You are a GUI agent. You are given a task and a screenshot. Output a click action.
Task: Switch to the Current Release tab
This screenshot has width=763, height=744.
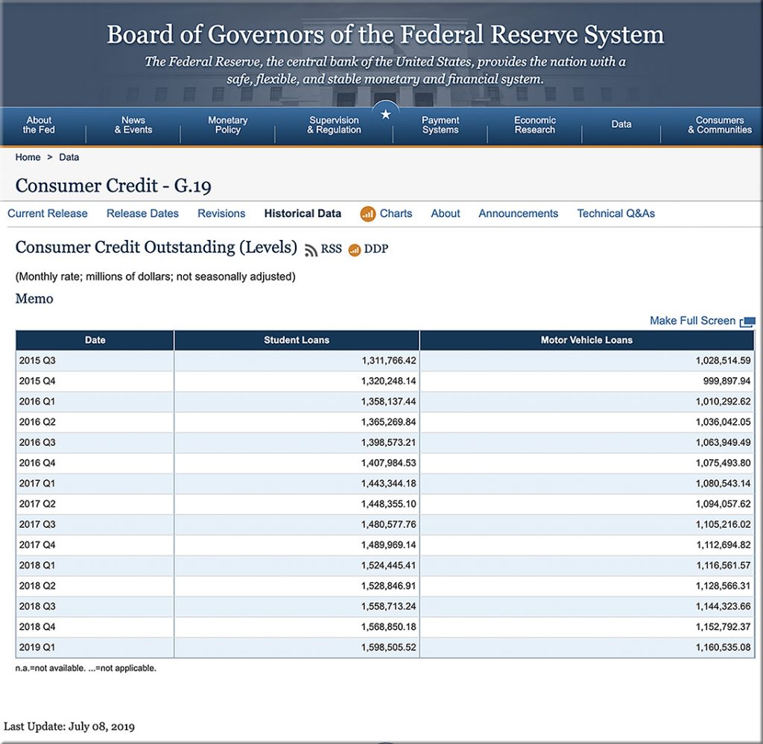[48, 213]
